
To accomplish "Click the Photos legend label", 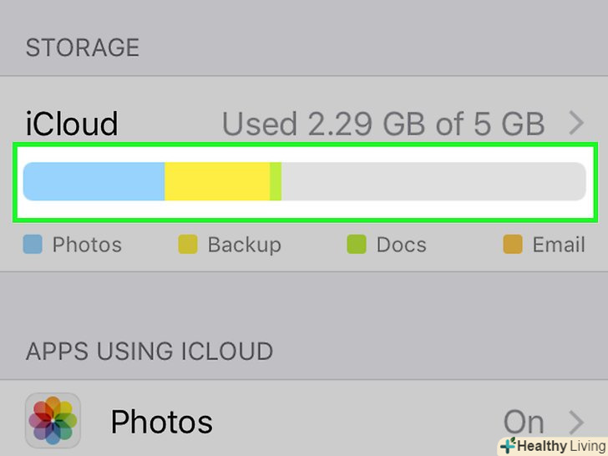I will pyautogui.click(x=87, y=245).
